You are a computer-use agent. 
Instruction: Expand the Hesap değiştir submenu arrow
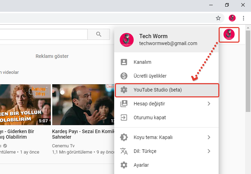pyautogui.click(x=209, y=104)
